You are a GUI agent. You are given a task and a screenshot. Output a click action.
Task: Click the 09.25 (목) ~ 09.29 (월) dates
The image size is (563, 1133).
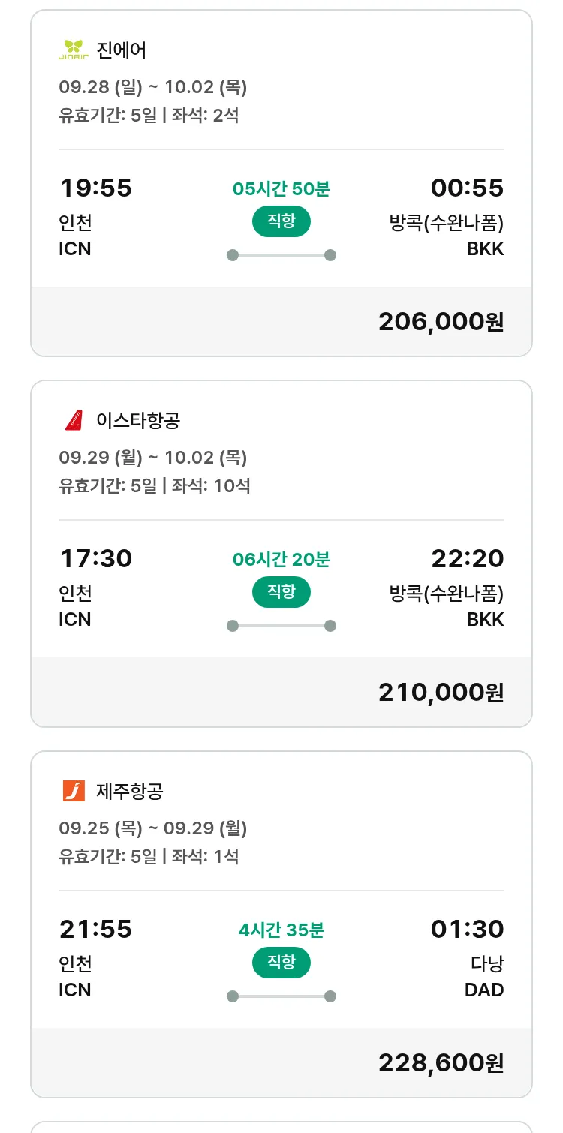coord(153,828)
